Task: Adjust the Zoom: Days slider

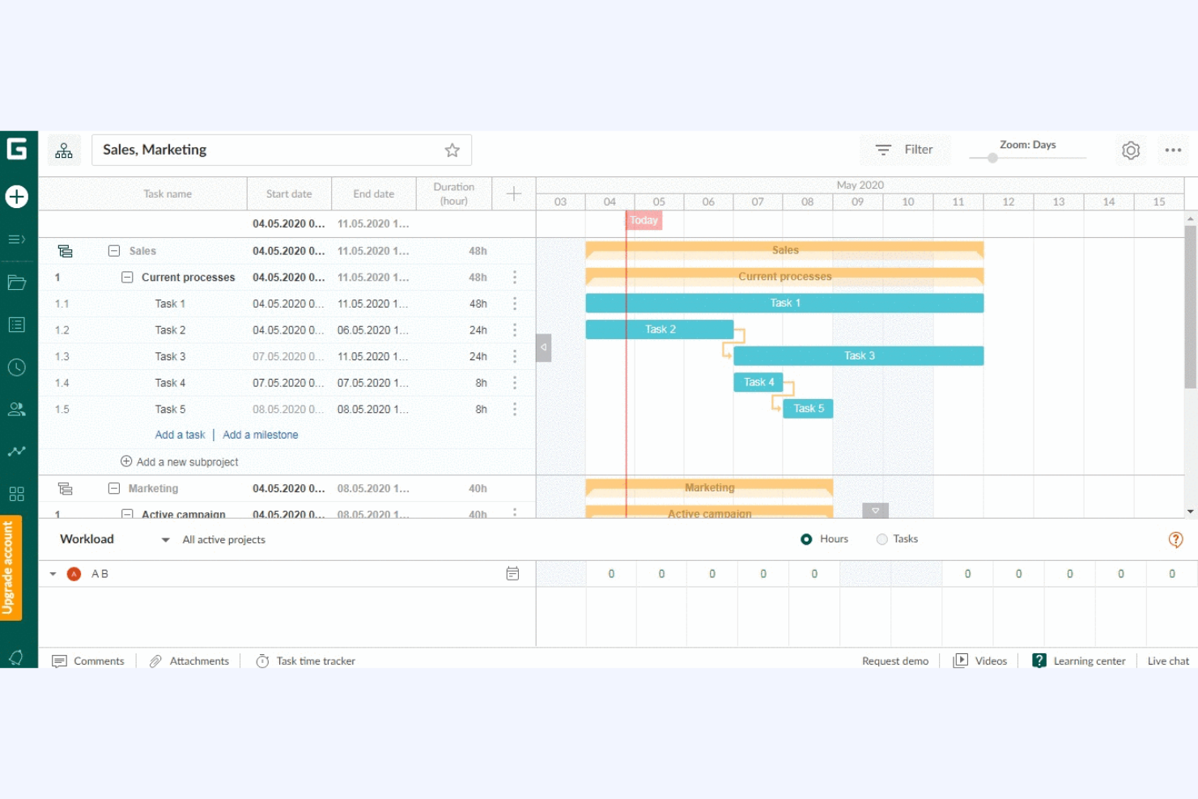Action: pos(993,159)
